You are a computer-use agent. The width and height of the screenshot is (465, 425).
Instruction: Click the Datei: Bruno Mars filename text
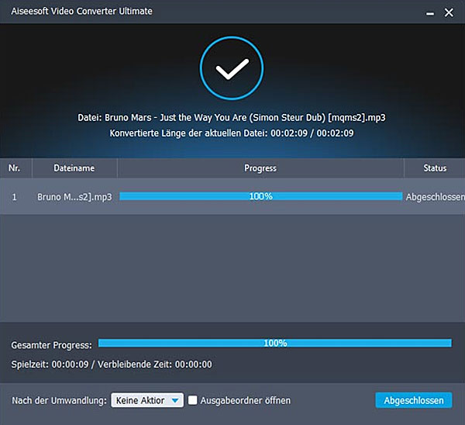232,117
